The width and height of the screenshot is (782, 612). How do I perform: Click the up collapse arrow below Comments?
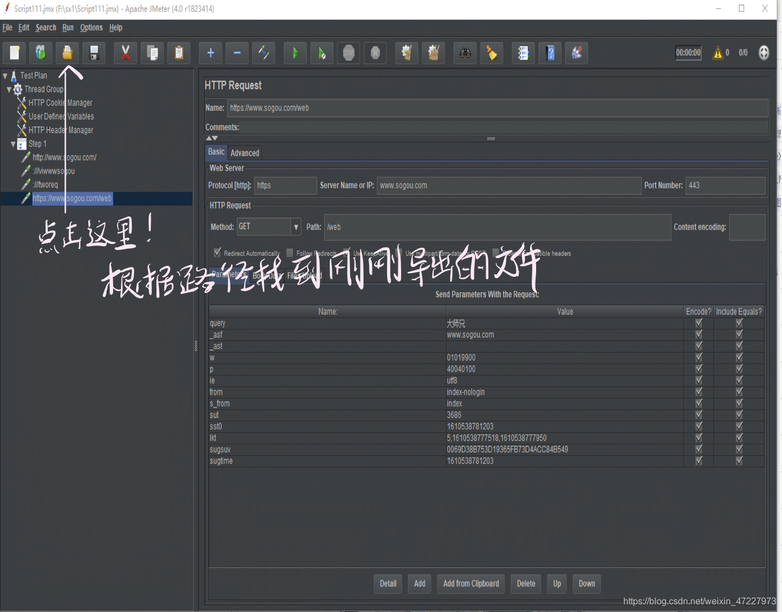pyautogui.click(x=209, y=138)
